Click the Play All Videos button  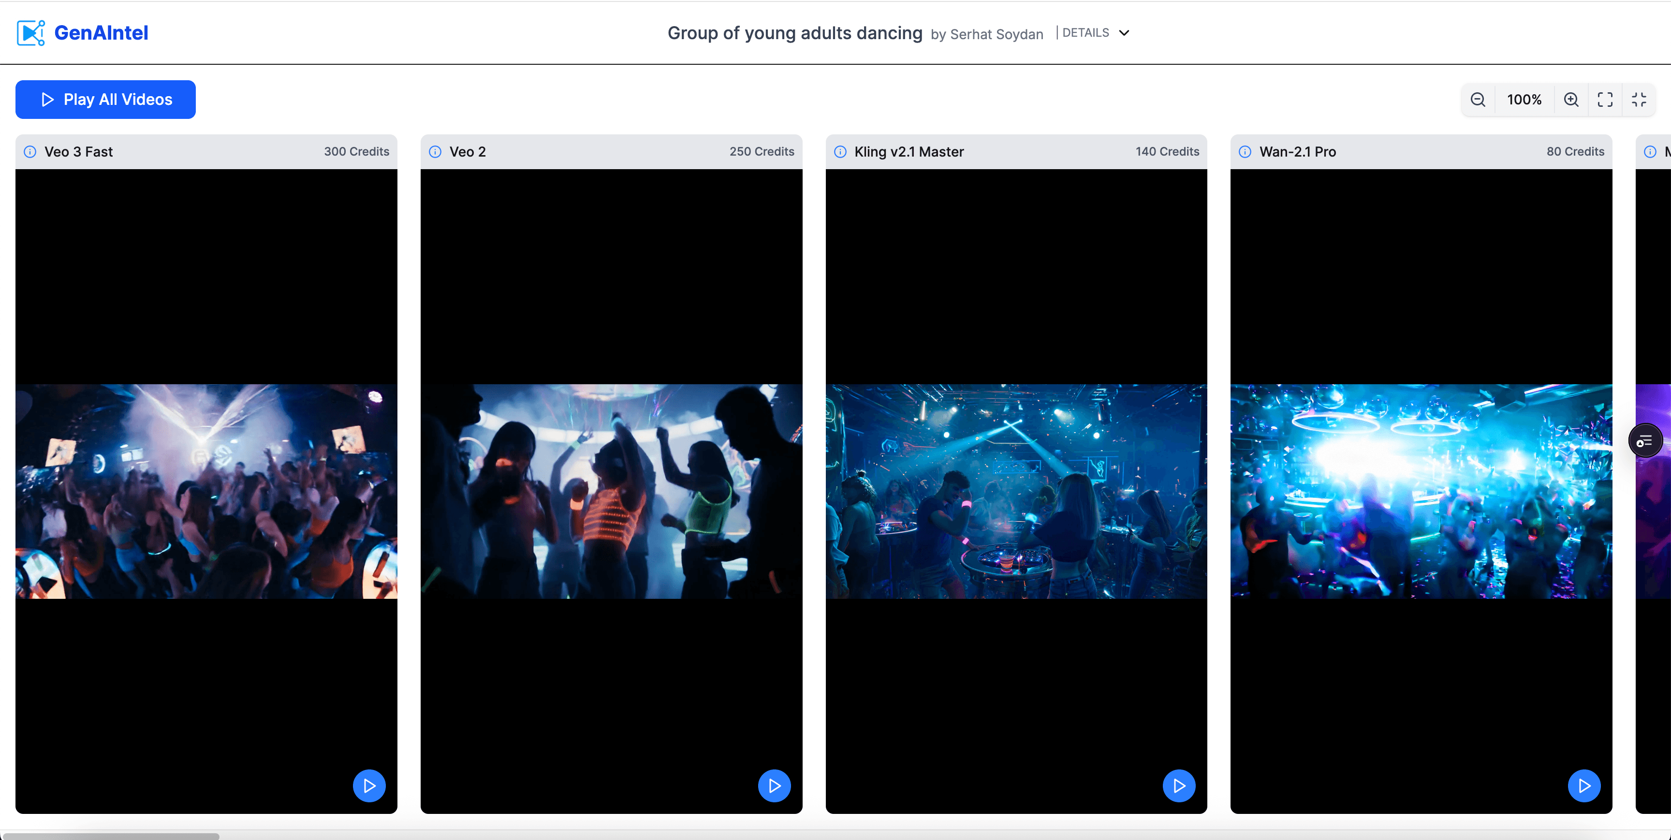click(x=105, y=99)
